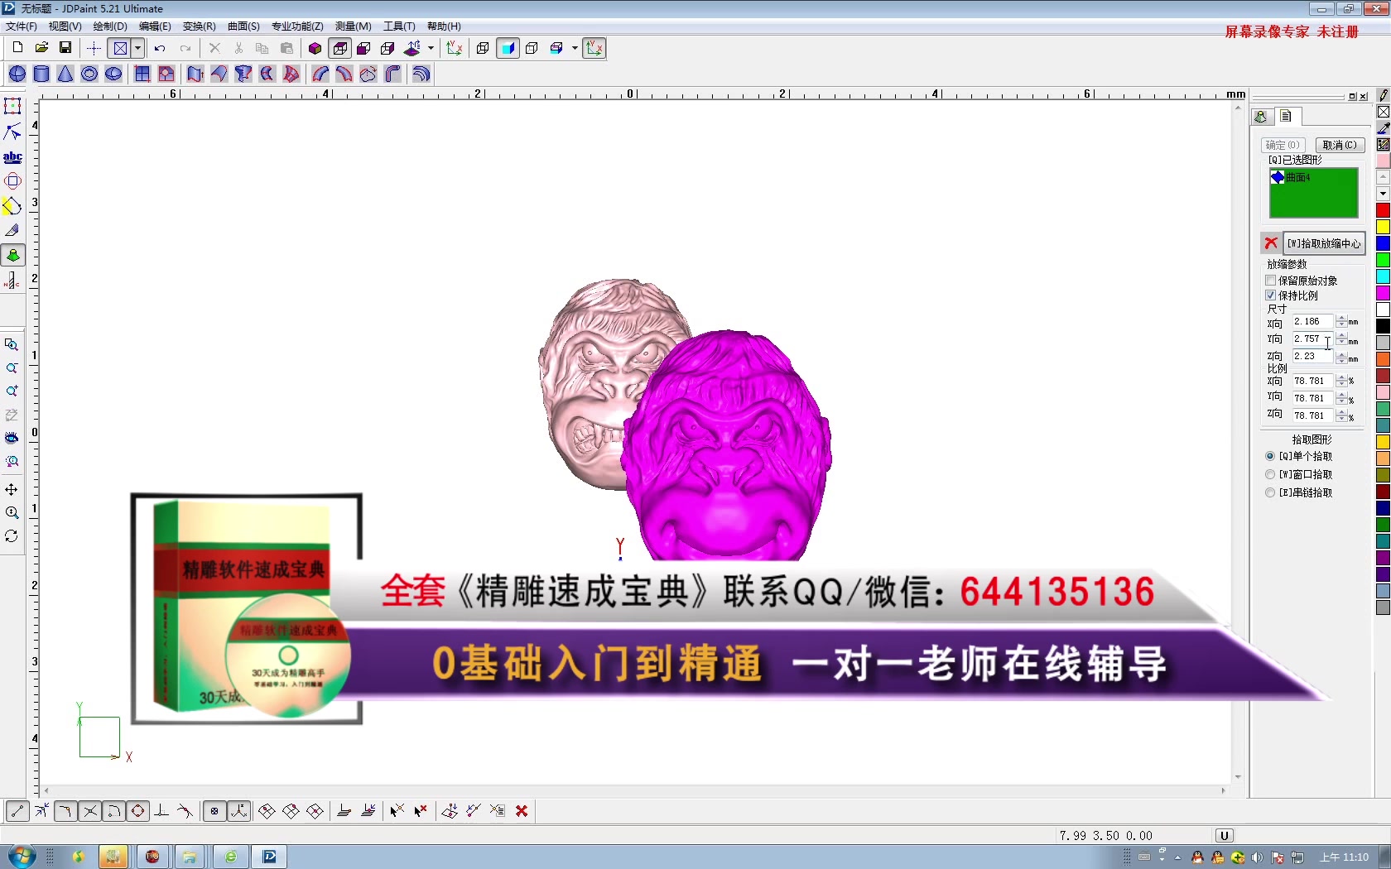1391x869 pixels.
Task: Select the pan move tool in left toolbar
Action: point(12,489)
